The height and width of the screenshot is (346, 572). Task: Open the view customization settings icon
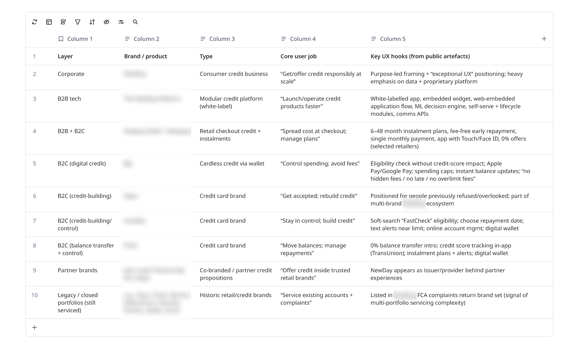point(121,22)
